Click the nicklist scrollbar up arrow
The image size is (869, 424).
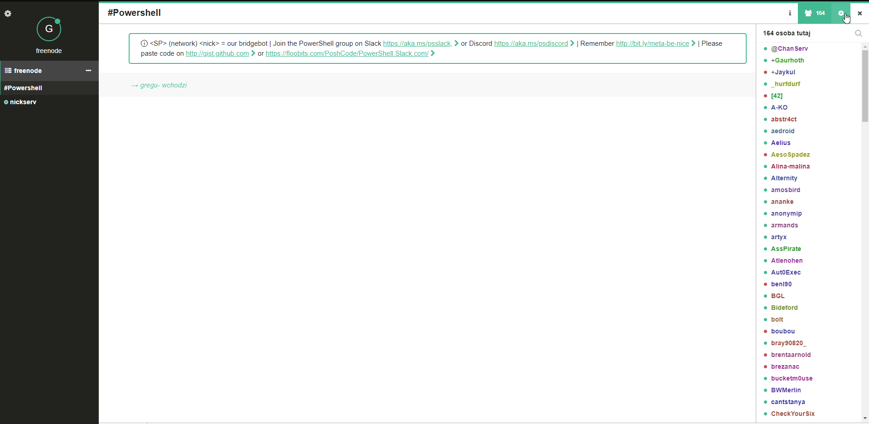pos(865,46)
